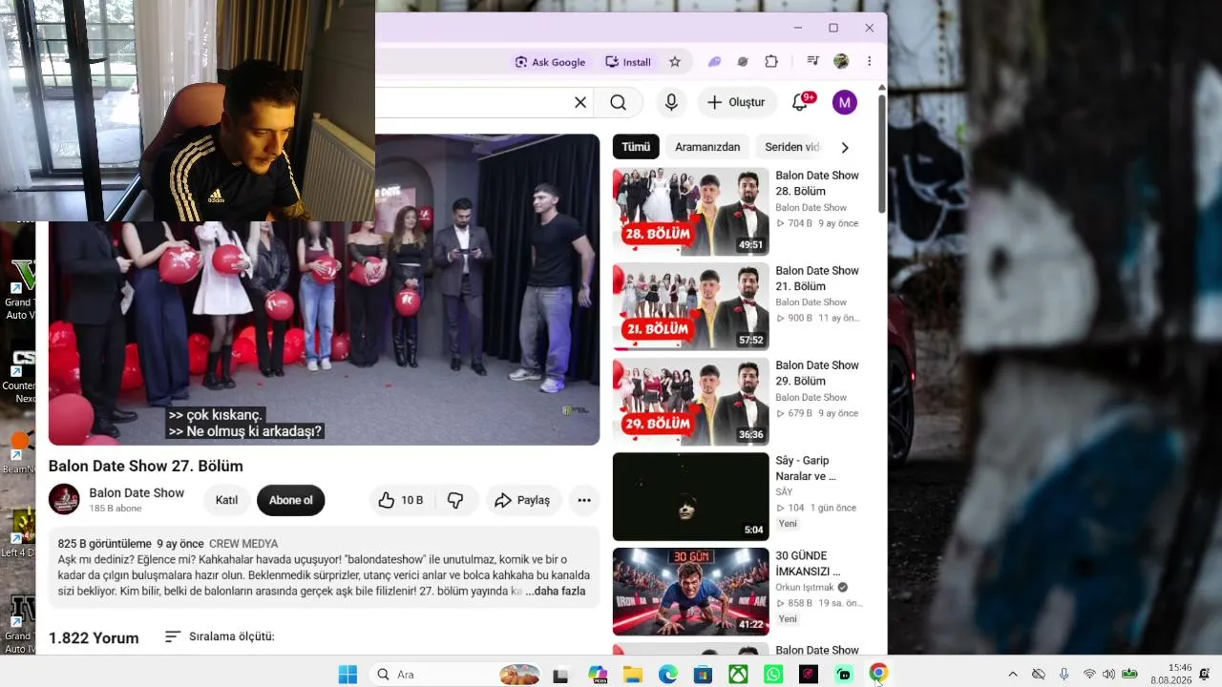Click the battery tray icon
The width and height of the screenshot is (1222, 687).
1130,675
